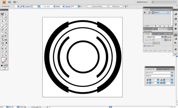This screenshot has width=178, height=108.
Task: Select the Lasso tool
Action: pyautogui.click(x=6, y=17)
